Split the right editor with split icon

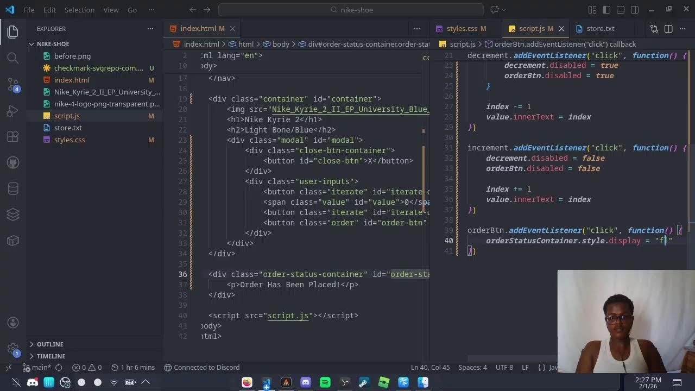tap(668, 28)
